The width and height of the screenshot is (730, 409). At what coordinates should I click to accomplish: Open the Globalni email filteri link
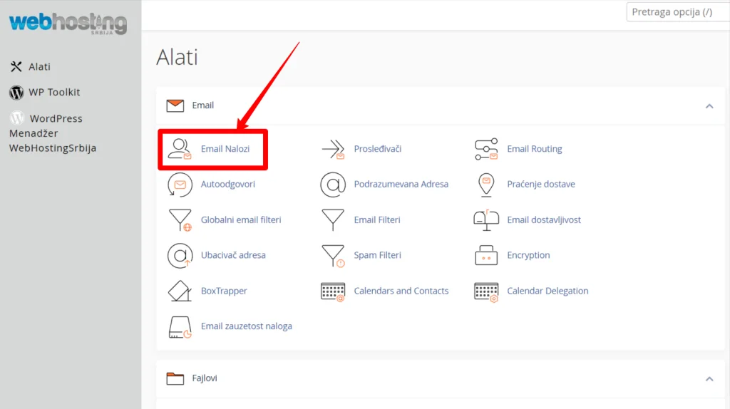241,220
